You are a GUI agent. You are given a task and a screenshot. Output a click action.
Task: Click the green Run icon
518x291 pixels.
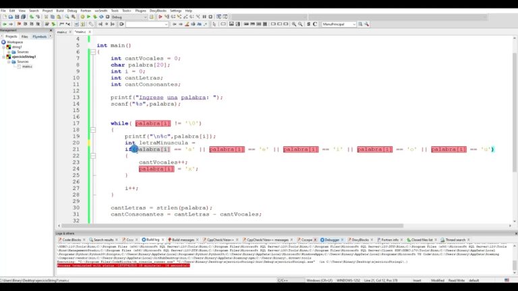[x=88, y=17]
